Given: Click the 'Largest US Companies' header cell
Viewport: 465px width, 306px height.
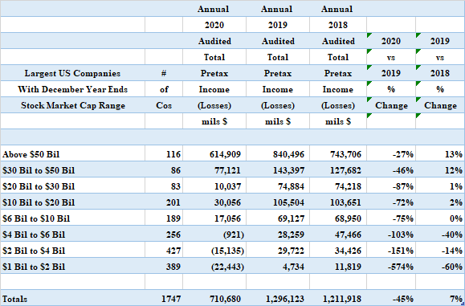Looking at the screenshot, I should tap(72, 73).
